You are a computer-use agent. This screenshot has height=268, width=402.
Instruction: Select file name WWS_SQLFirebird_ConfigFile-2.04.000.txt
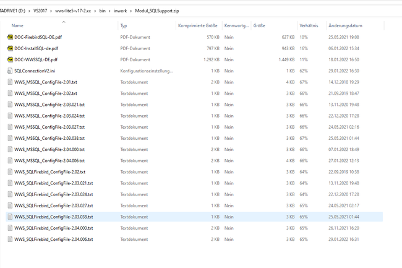54,228
